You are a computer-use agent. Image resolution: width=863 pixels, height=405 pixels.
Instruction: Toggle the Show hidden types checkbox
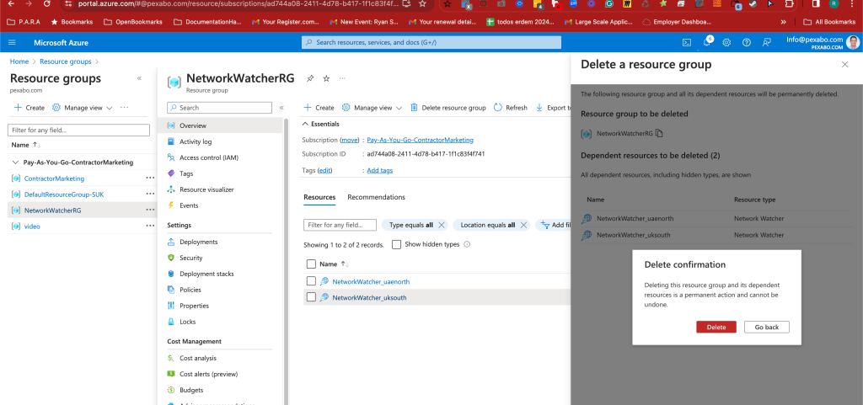coord(396,244)
